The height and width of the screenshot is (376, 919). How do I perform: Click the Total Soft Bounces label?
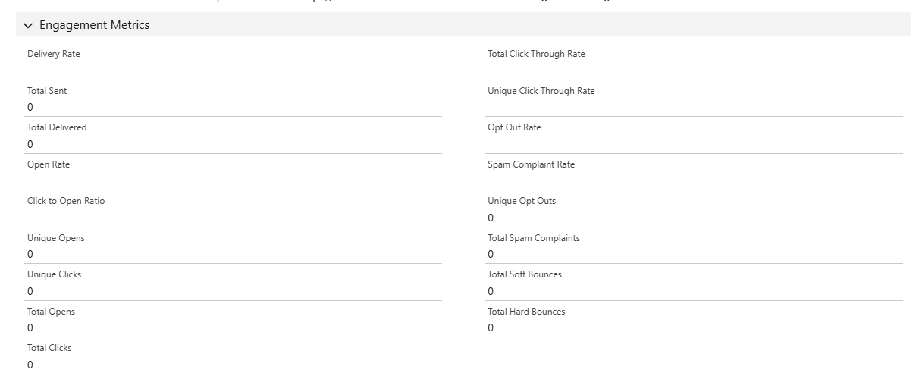click(524, 274)
